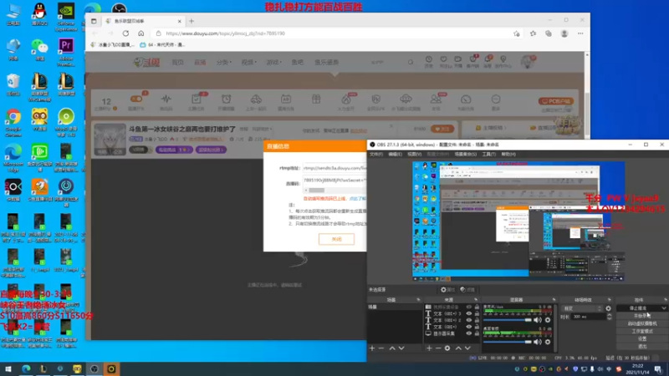Click the Douyu search magnifier icon

pyautogui.click(x=411, y=62)
